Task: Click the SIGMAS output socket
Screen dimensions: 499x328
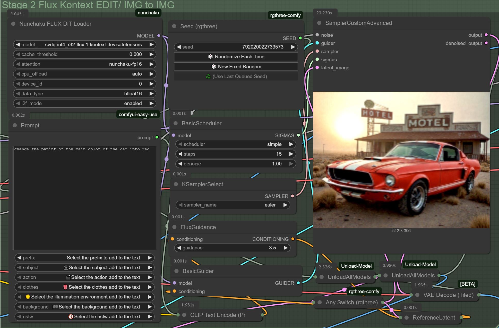Action: pyautogui.click(x=298, y=135)
